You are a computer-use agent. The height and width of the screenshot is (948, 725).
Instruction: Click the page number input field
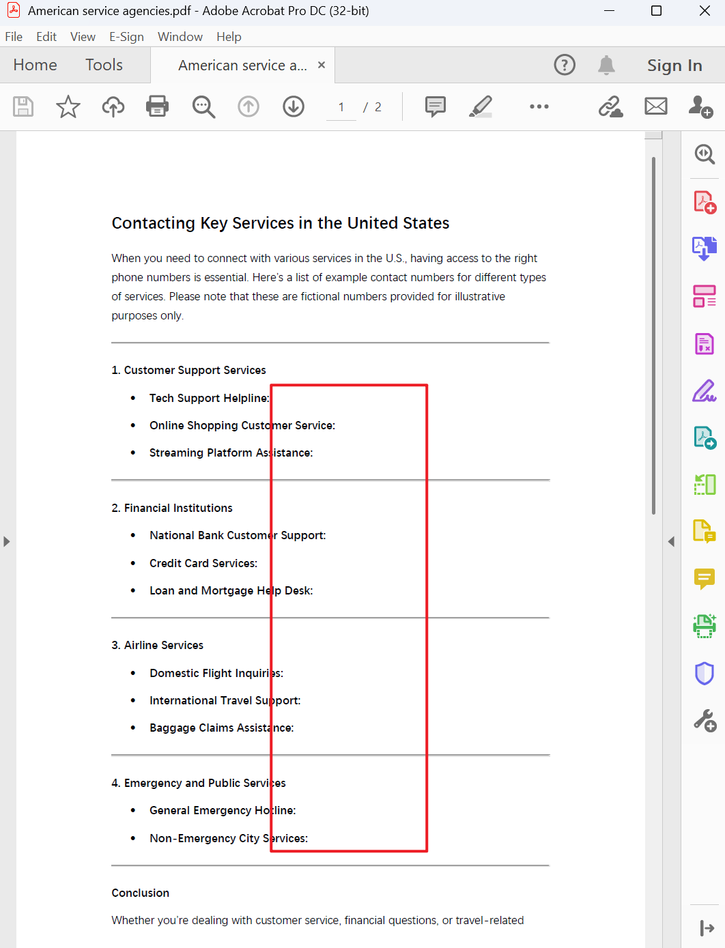click(x=341, y=107)
